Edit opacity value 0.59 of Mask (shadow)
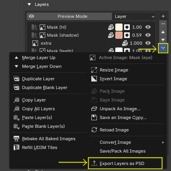The image size is (171, 171). click(x=137, y=35)
